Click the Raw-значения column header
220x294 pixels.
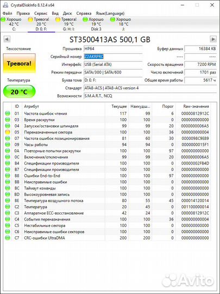point(193,106)
